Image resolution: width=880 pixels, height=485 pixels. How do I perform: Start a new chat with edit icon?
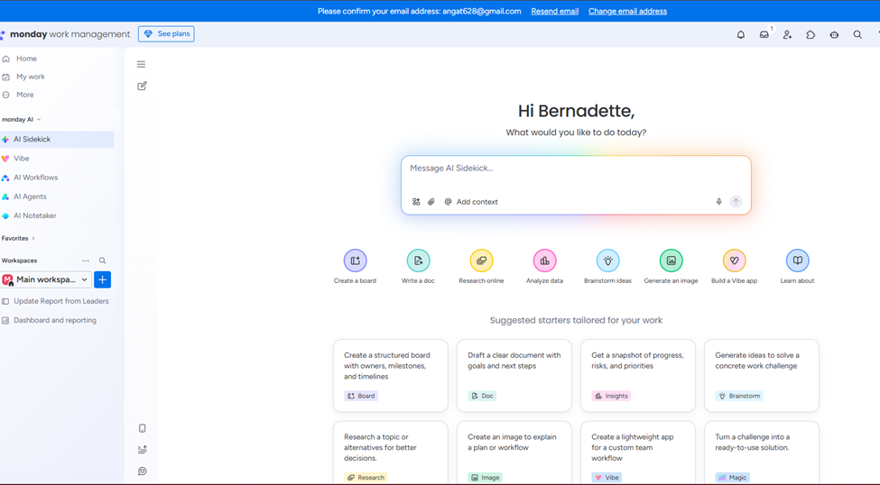pos(142,86)
